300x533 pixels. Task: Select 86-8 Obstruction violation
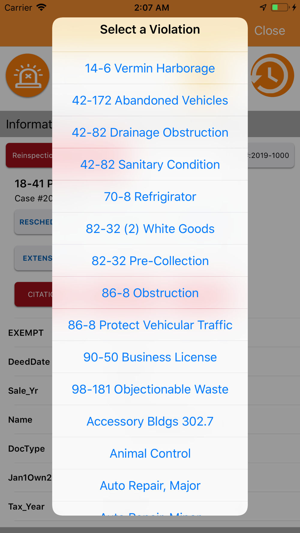click(x=150, y=293)
